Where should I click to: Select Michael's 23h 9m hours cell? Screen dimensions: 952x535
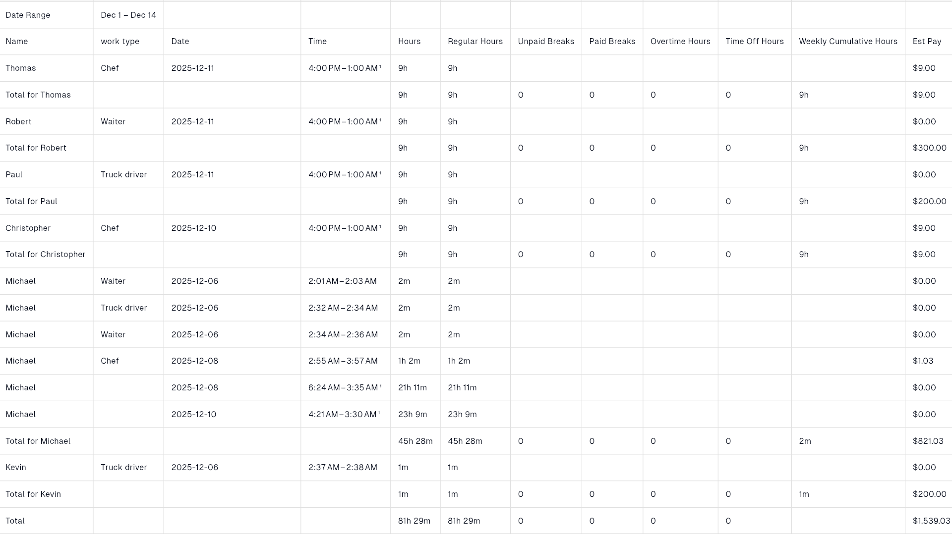pos(413,414)
